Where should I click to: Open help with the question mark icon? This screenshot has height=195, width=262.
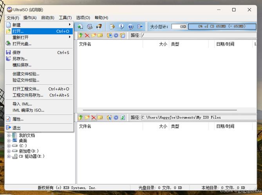[130, 27]
